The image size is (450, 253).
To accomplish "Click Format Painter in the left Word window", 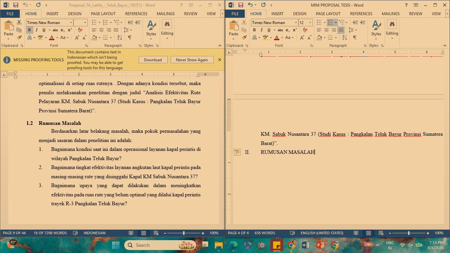I will [x=19, y=38].
